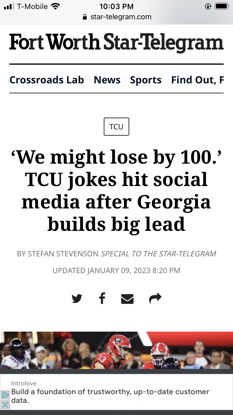Select the Find Out nav item
The width and height of the screenshot is (233, 415).
(x=197, y=80)
